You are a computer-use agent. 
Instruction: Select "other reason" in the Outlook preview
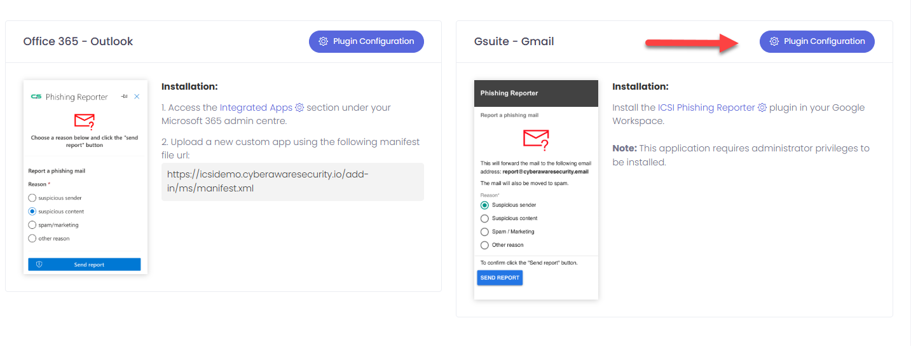[x=32, y=239]
